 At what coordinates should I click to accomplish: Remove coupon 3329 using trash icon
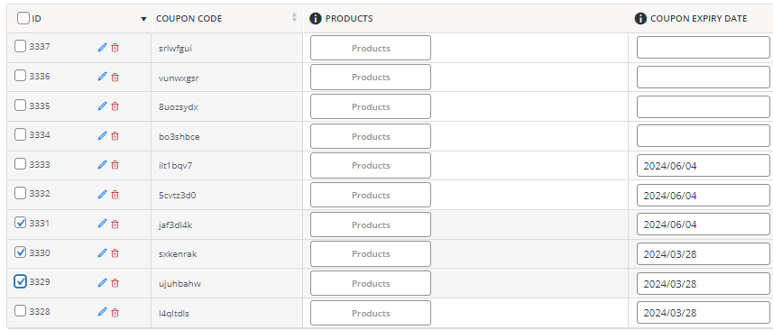pos(115,283)
